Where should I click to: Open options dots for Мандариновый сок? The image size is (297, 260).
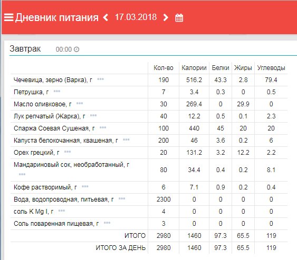[22, 174]
